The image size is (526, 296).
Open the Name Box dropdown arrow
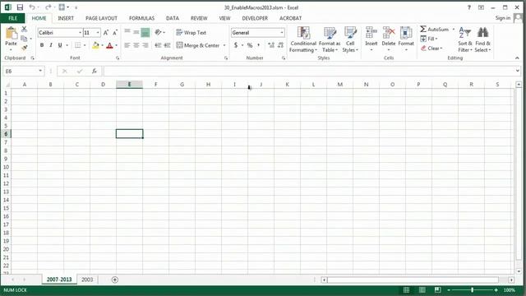40,71
